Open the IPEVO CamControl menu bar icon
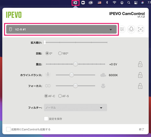Viewport: 151px width, 137px height. pos(75,3)
